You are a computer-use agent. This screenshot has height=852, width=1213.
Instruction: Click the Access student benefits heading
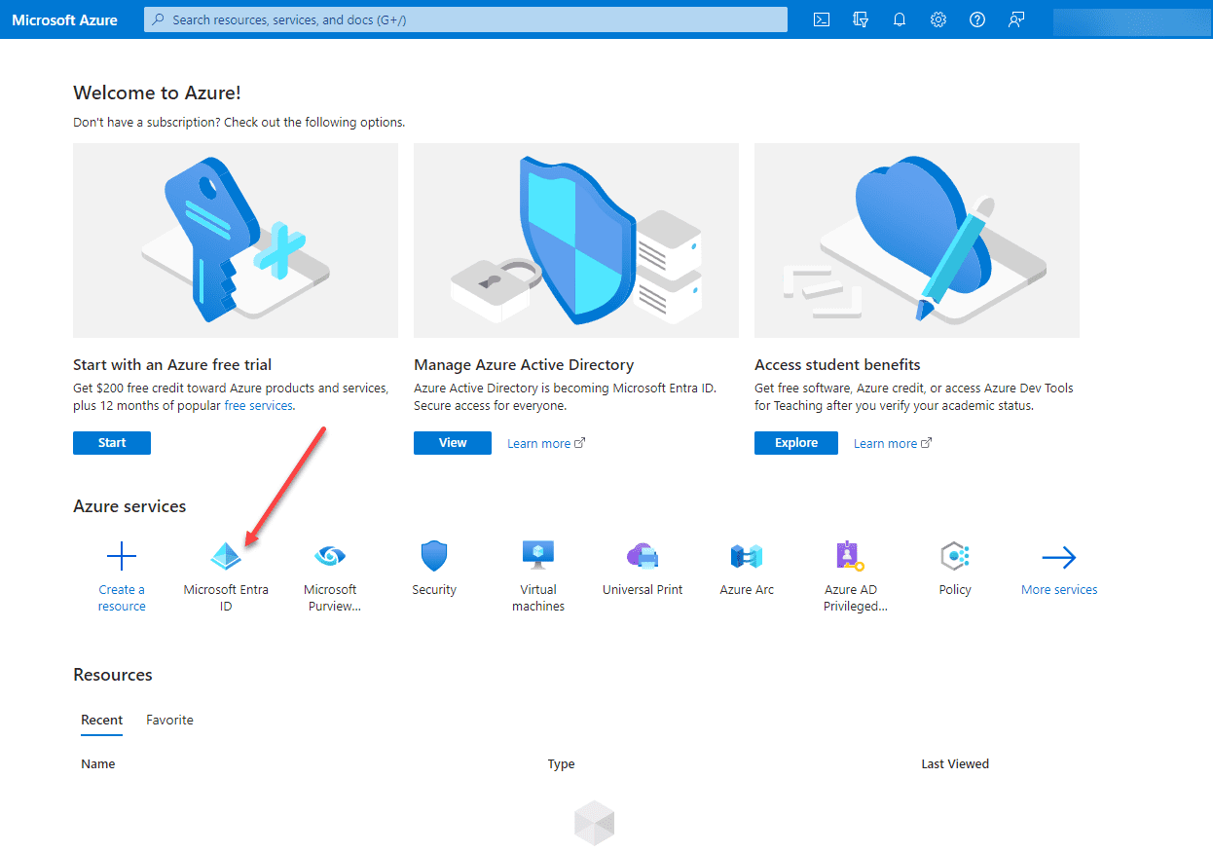click(837, 365)
